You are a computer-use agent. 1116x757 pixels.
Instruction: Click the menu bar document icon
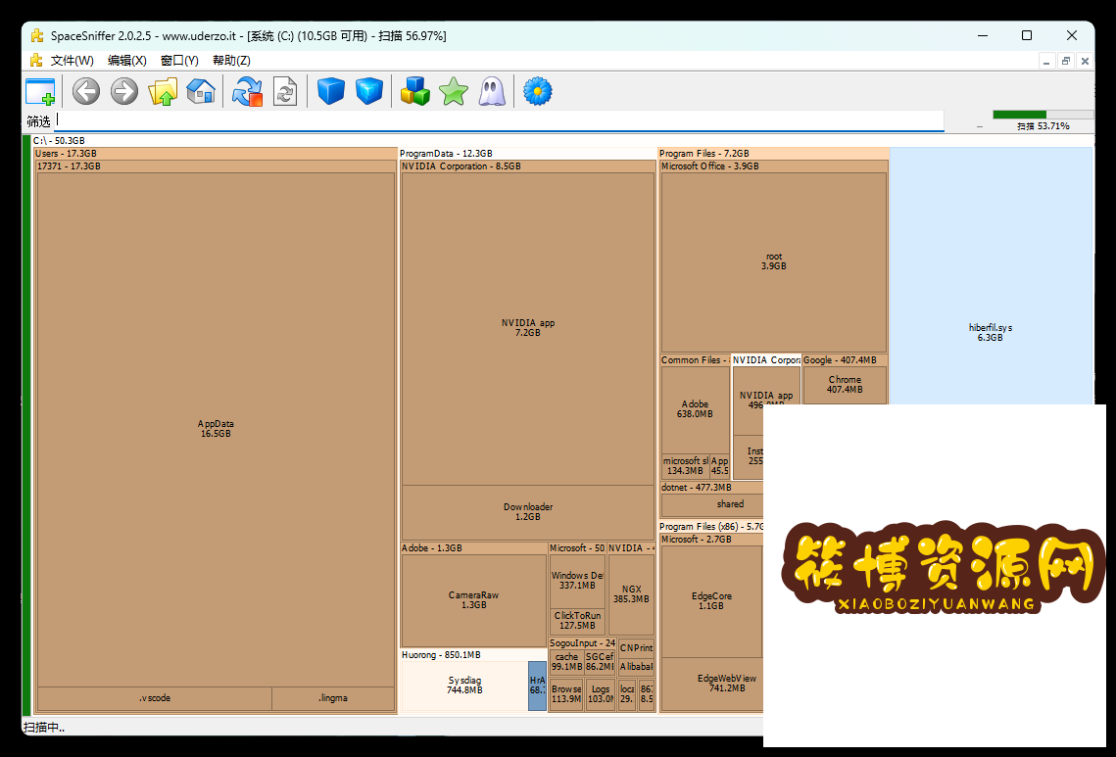pyautogui.click(x=36, y=61)
